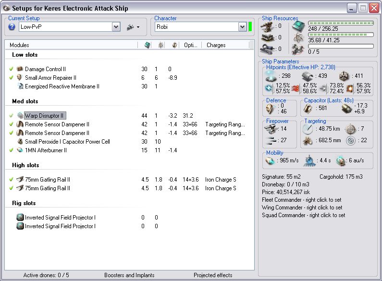Click the targeting range gauge icon

308,129
